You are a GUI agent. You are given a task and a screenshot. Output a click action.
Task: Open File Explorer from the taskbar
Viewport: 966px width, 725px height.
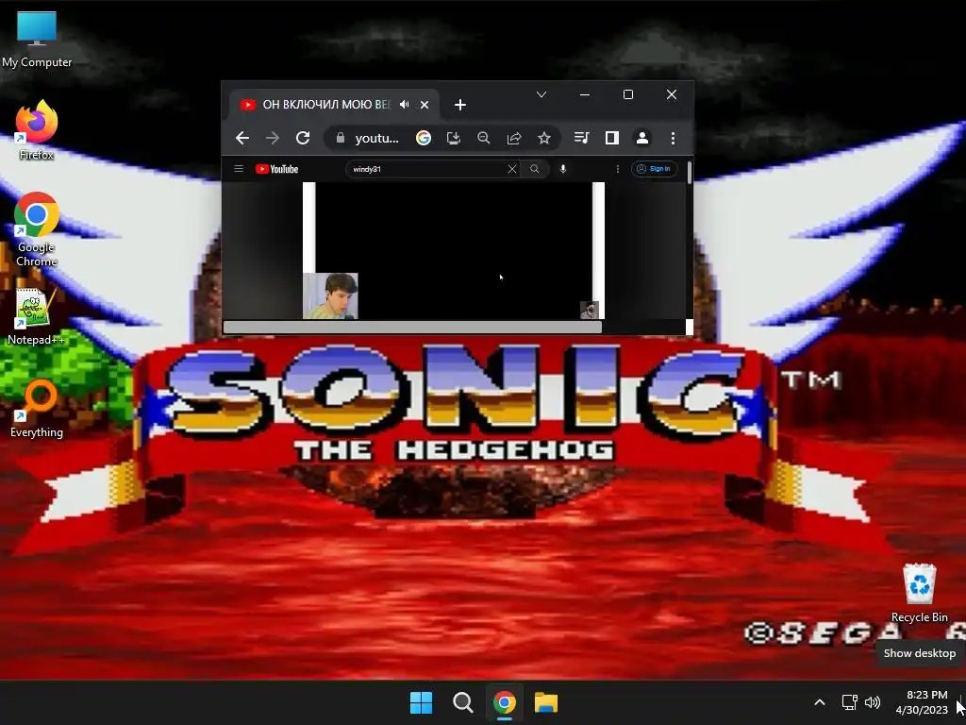pos(546,702)
